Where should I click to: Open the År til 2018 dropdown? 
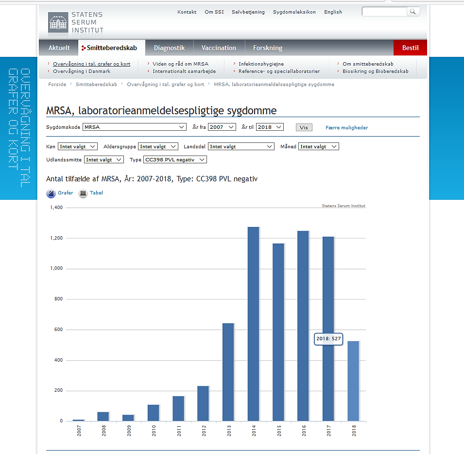(270, 127)
